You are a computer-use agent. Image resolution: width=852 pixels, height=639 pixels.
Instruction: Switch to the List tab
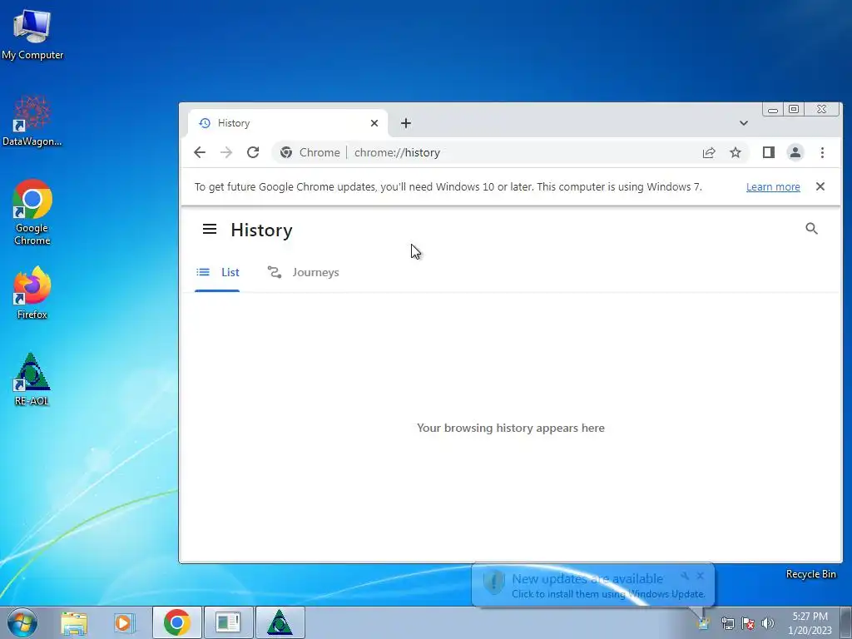[x=217, y=272]
